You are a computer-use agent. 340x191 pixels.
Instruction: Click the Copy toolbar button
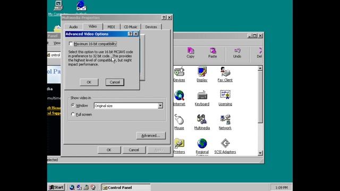190,53
